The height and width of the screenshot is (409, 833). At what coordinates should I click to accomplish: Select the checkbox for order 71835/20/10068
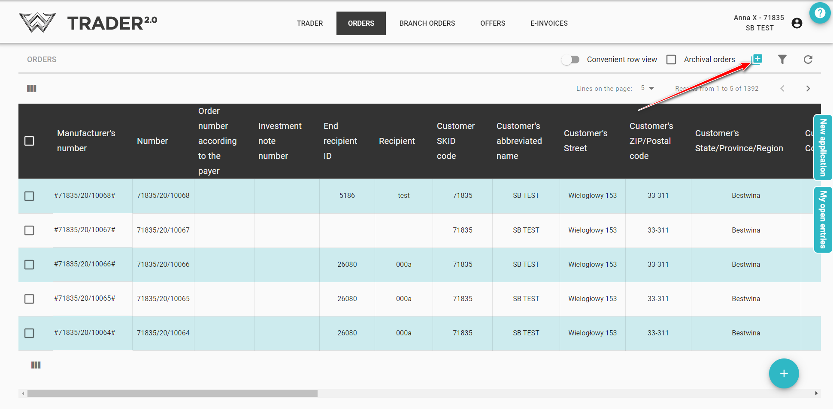[x=29, y=196]
